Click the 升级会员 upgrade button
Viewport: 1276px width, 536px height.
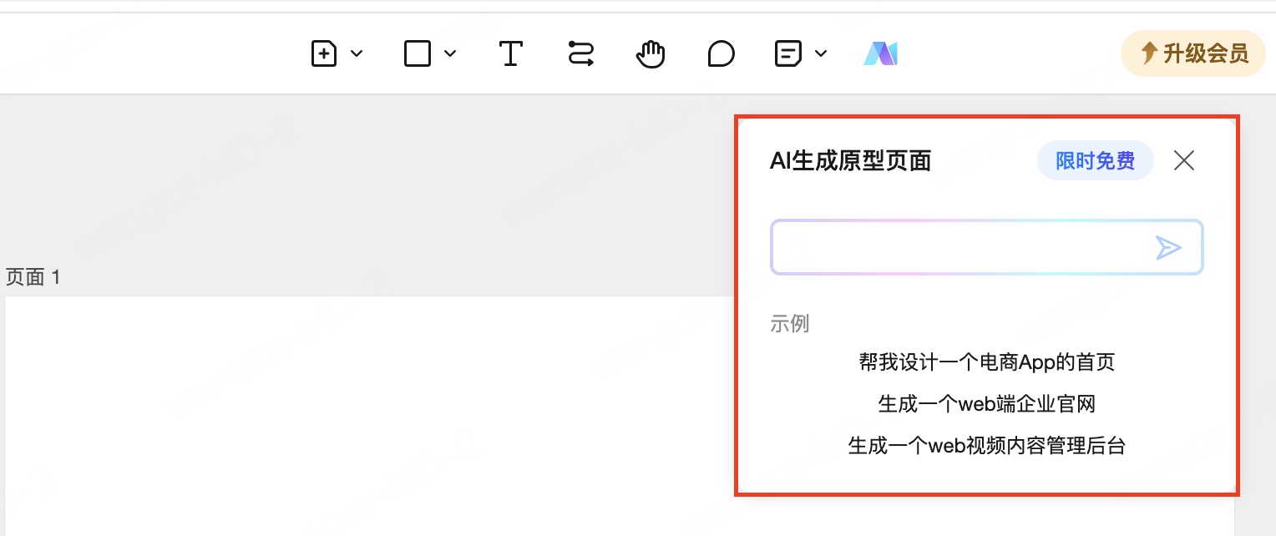tap(1193, 54)
